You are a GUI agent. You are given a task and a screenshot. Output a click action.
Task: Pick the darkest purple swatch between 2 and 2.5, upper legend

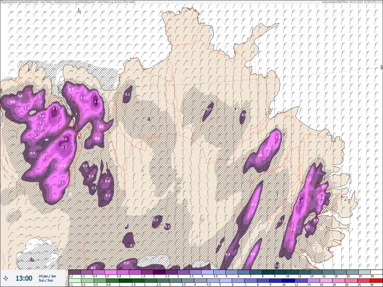click(x=160, y=272)
